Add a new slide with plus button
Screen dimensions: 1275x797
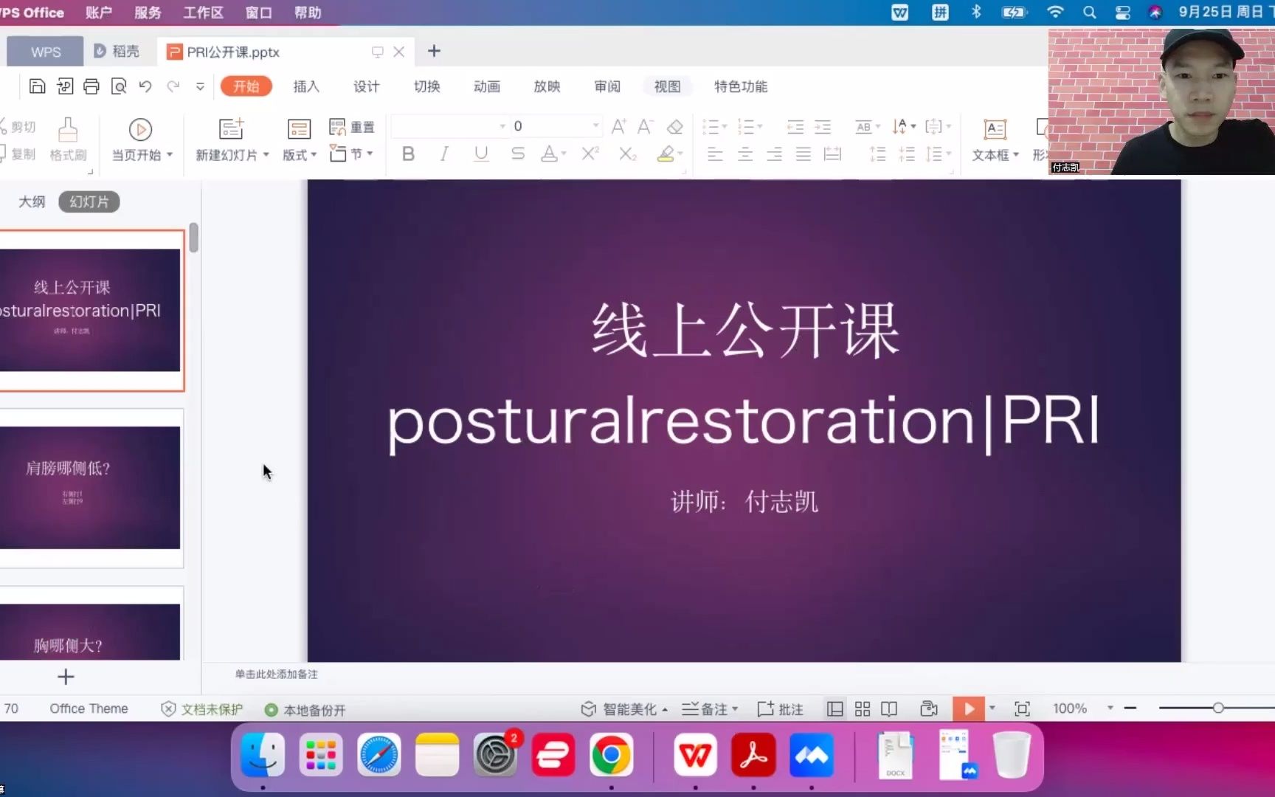coord(66,677)
